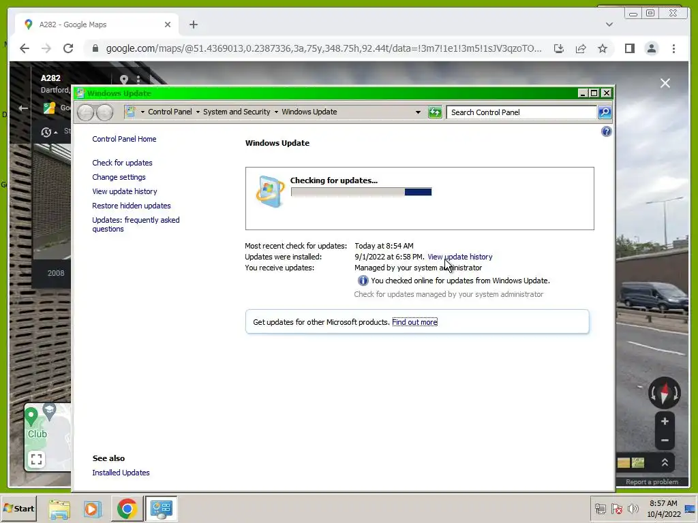The width and height of the screenshot is (698, 523).
Task: Click the share page icon in Chrome
Action: tap(581, 48)
